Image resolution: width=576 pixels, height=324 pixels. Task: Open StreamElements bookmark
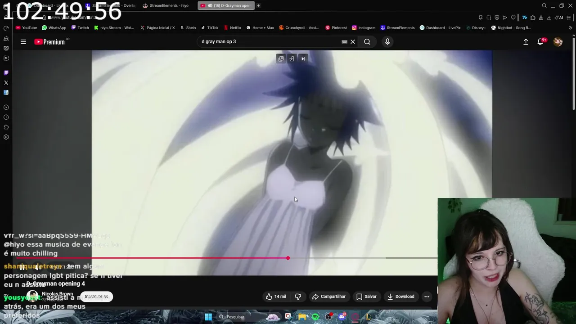click(397, 27)
